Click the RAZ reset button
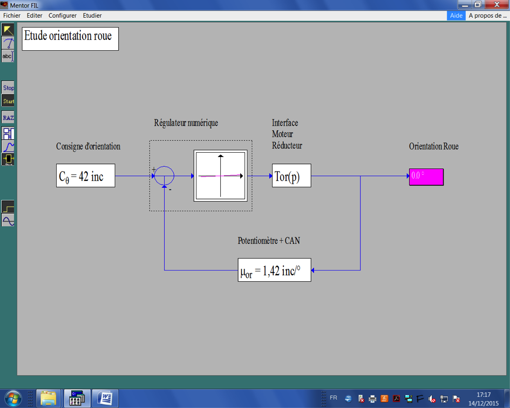Viewport: 510px width, 408px height. (x=8, y=118)
